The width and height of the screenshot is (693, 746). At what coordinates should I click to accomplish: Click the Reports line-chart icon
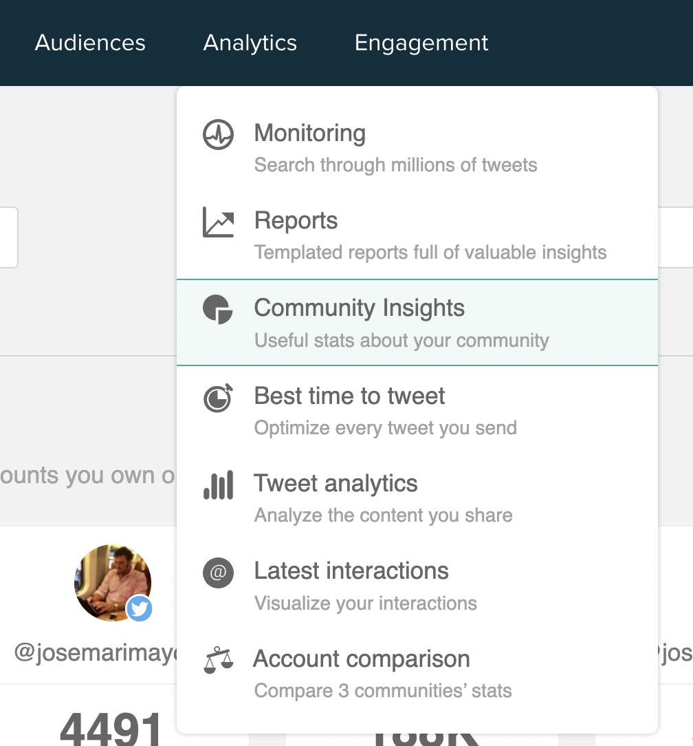click(x=217, y=220)
